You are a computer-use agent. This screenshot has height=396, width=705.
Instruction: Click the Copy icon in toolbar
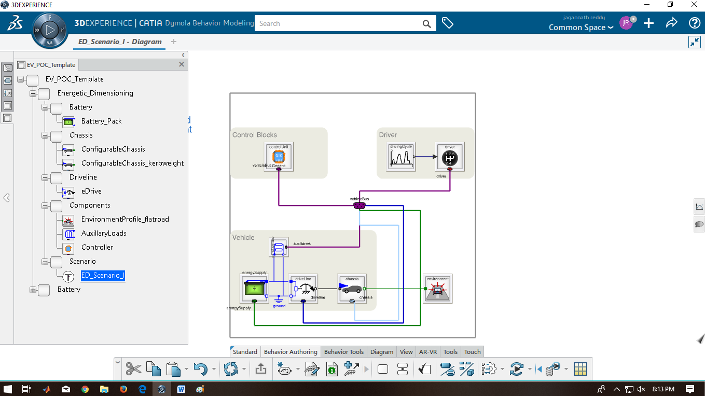(153, 369)
